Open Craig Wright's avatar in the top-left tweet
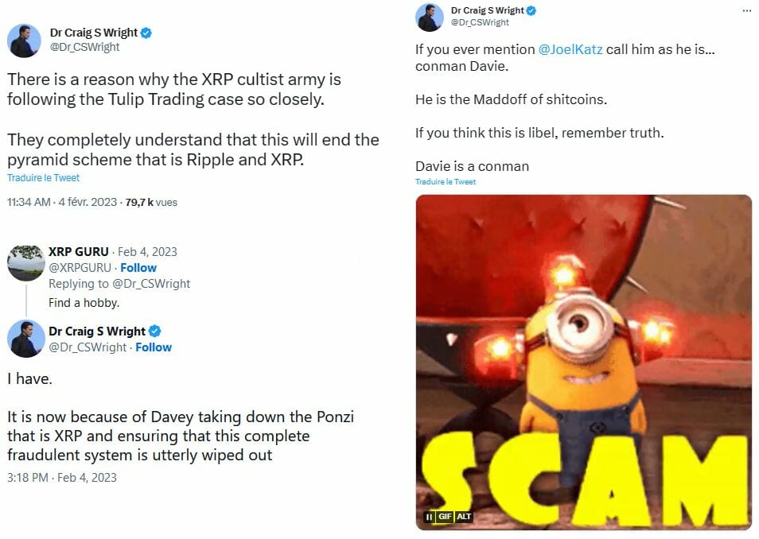The image size is (759, 539). tap(24, 41)
